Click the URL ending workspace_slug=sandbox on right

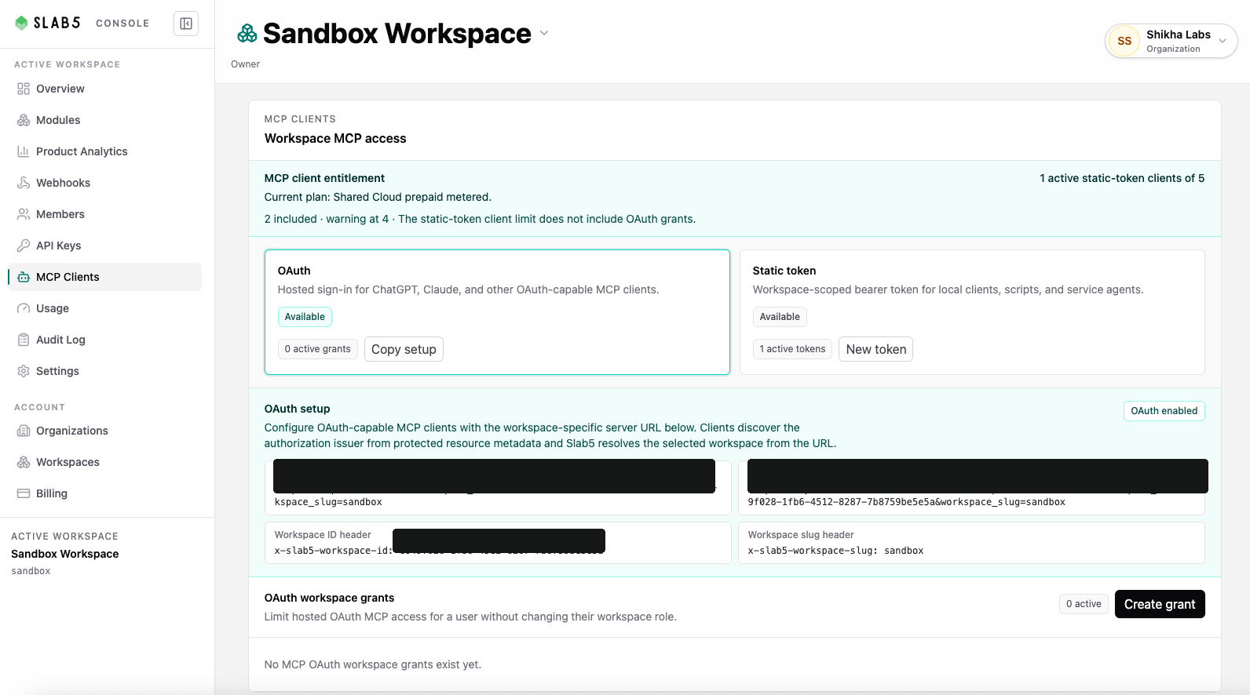coord(906,502)
